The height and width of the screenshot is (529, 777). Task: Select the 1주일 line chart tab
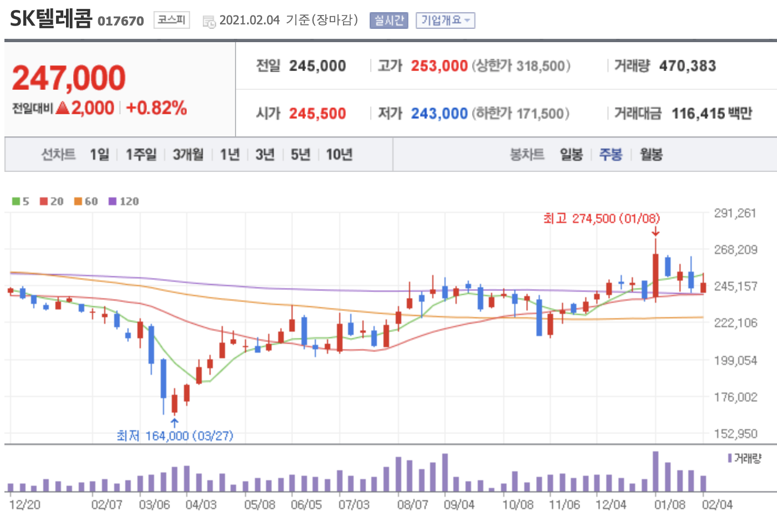(x=141, y=154)
